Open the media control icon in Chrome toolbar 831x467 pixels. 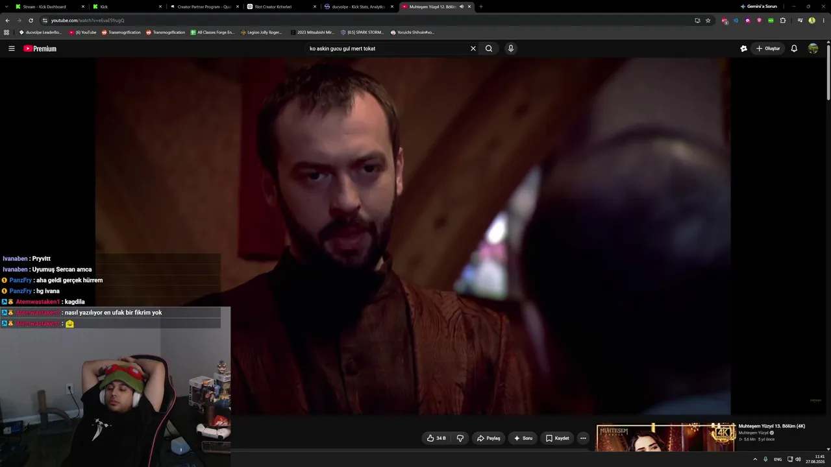pos(800,20)
